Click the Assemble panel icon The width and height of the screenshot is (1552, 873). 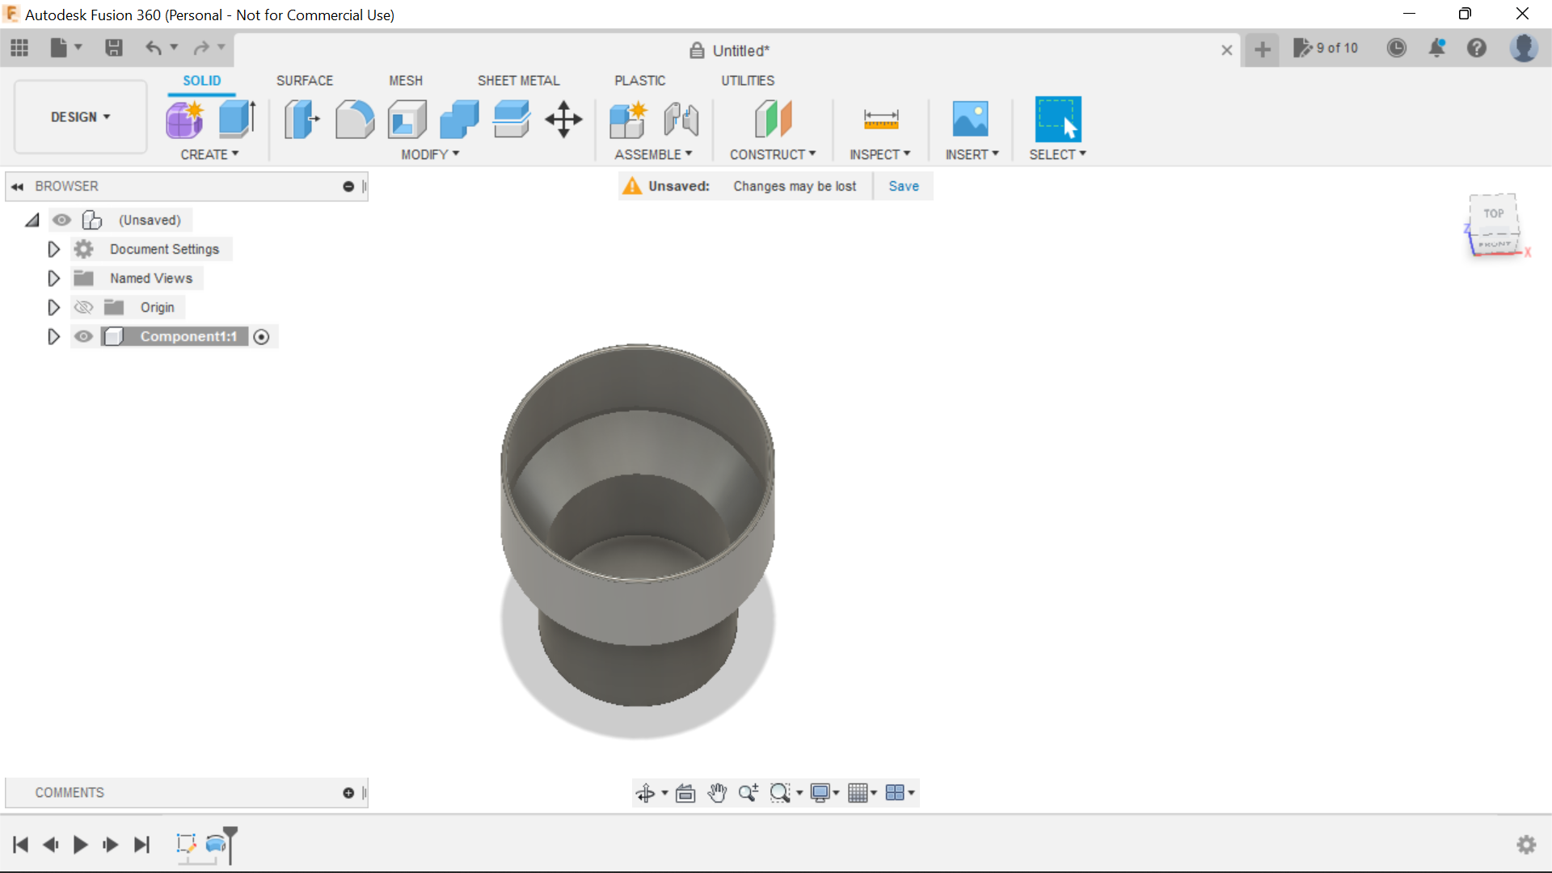(628, 118)
